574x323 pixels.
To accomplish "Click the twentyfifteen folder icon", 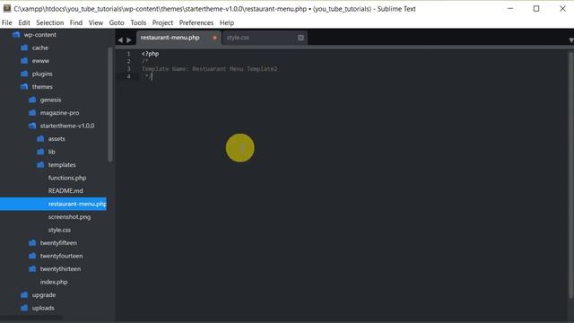I will point(32,243).
